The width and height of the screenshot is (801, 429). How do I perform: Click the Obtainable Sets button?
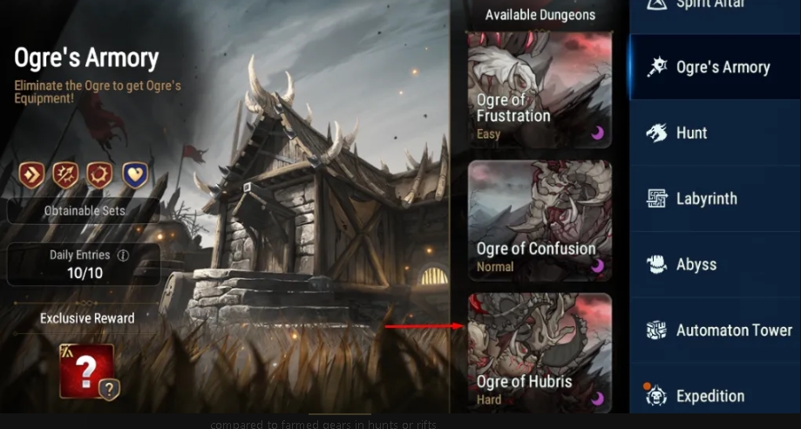tap(84, 211)
